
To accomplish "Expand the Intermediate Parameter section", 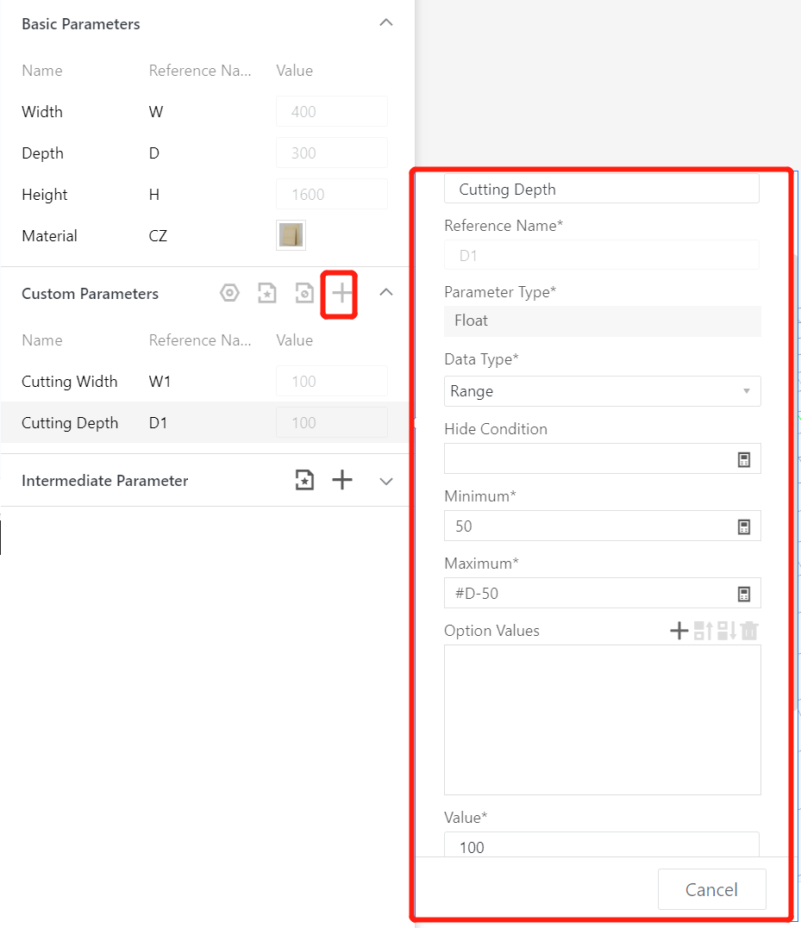I will coord(386,481).
